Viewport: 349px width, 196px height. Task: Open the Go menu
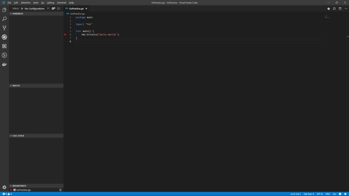point(43,3)
